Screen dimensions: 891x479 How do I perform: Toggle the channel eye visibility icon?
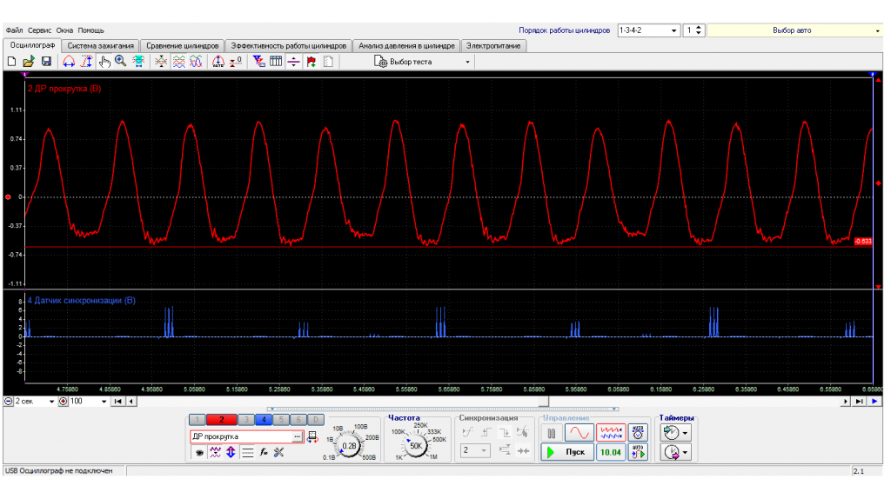(x=199, y=452)
